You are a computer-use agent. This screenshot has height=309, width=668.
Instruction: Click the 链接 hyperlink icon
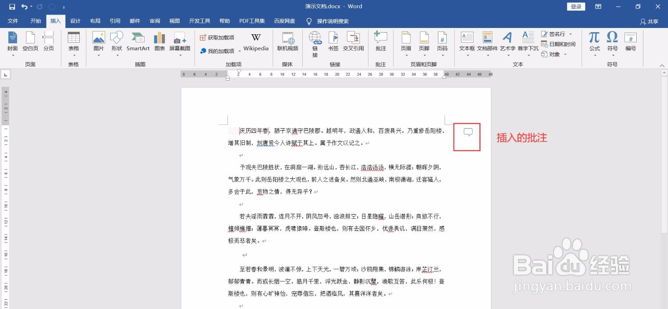coord(315,44)
